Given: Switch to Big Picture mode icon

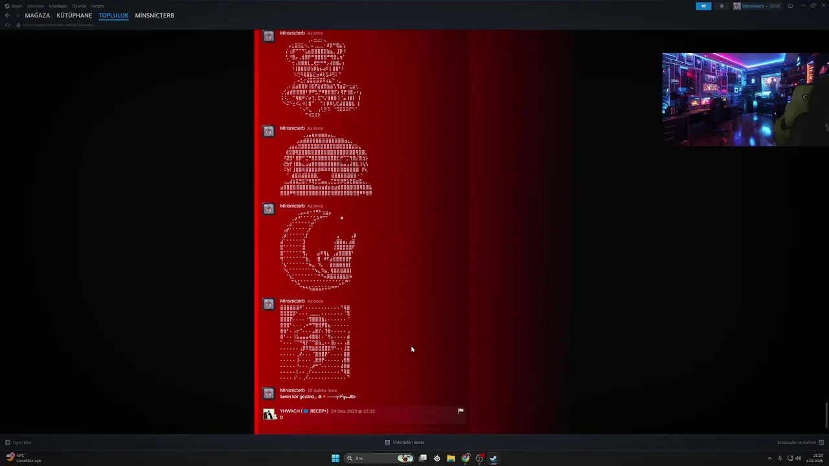Looking at the screenshot, I should (x=790, y=6).
